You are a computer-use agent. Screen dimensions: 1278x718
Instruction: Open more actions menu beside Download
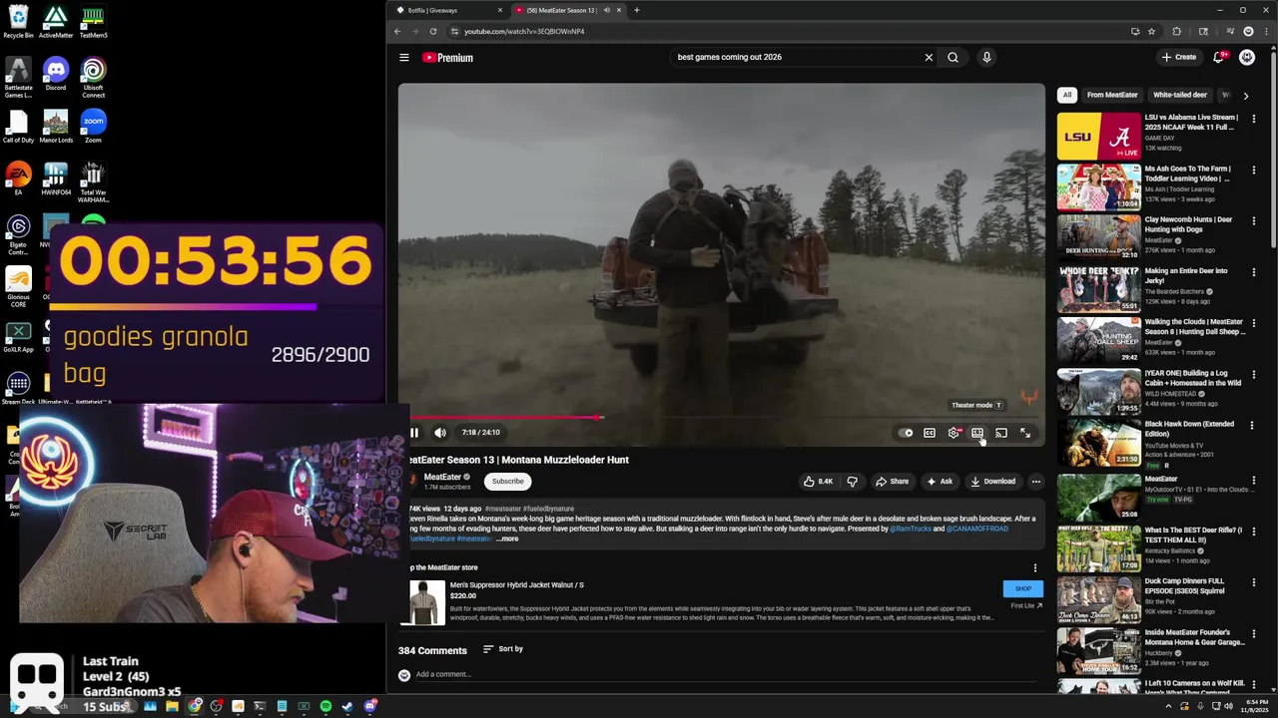(x=1035, y=482)
